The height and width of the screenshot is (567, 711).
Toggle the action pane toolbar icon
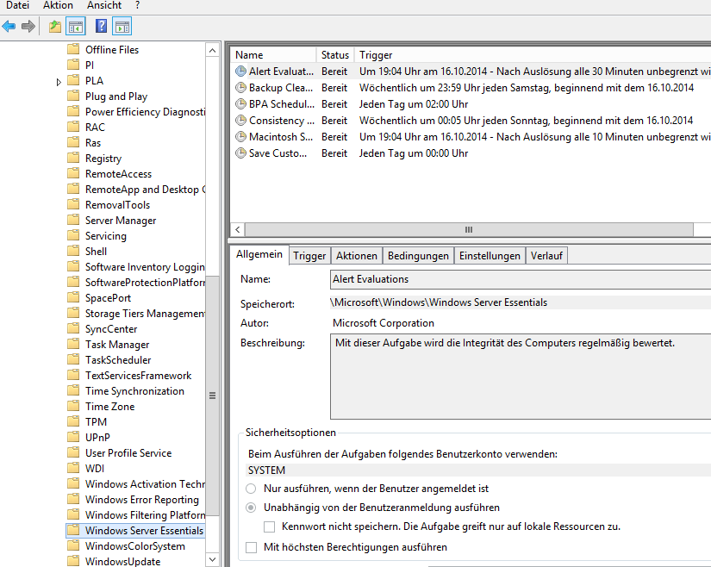click(x=122, y=26)
